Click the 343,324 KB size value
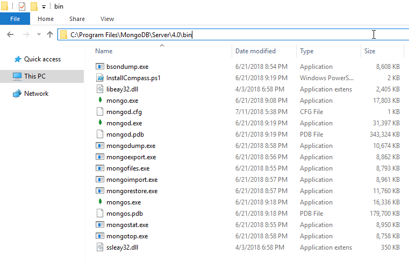The width and height of the screenshot is (409, 262). click(x=384, y=134)
